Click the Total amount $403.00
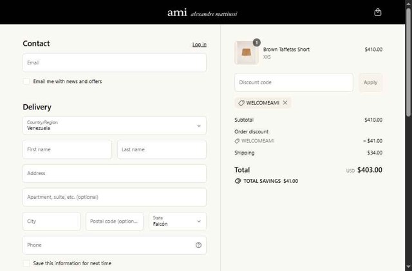Viewport: 412px width, 271px height. tap(370, 170)
